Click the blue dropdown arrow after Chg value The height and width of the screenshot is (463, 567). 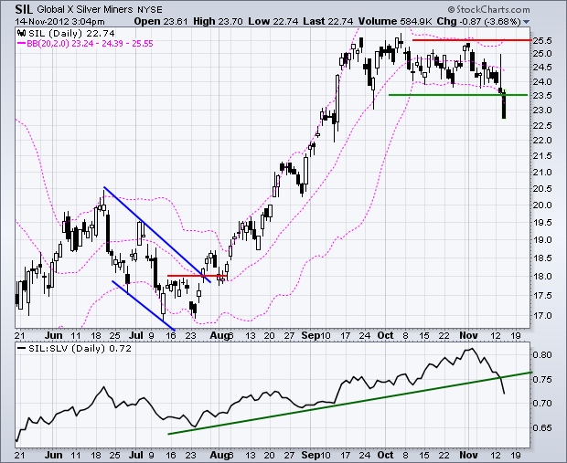click(526, 22)
